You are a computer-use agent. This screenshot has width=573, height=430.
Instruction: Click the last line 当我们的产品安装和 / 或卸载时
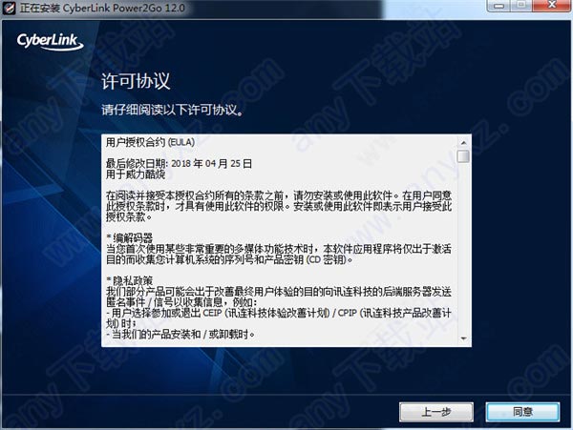[180, 334]
